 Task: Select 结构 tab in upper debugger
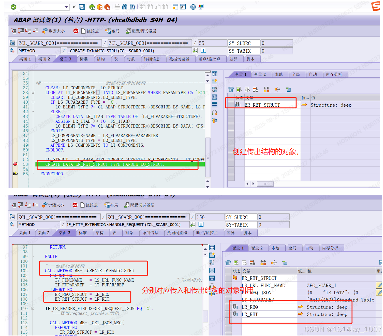pos(101,59)
